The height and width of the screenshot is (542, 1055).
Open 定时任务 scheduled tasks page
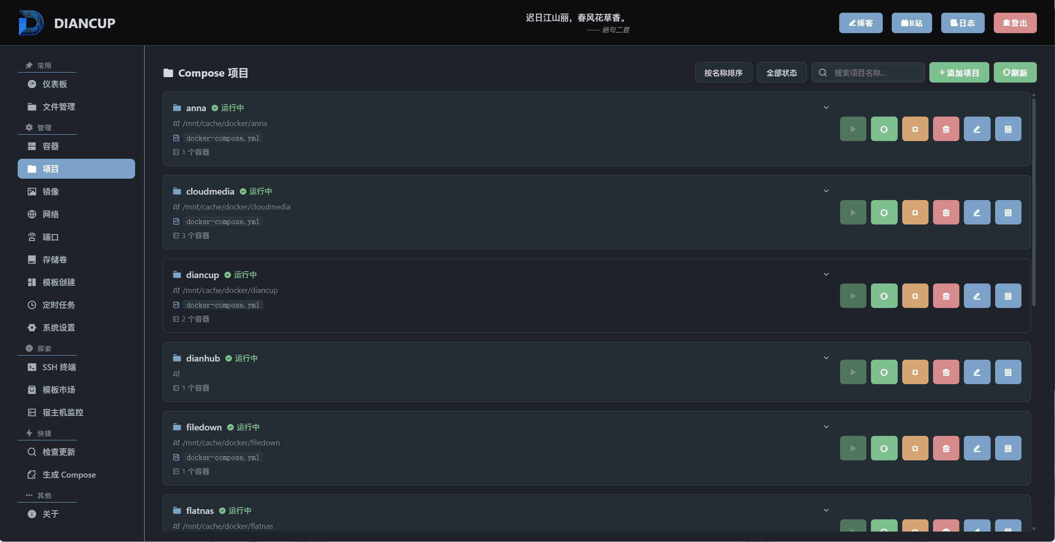coord(58,305)
